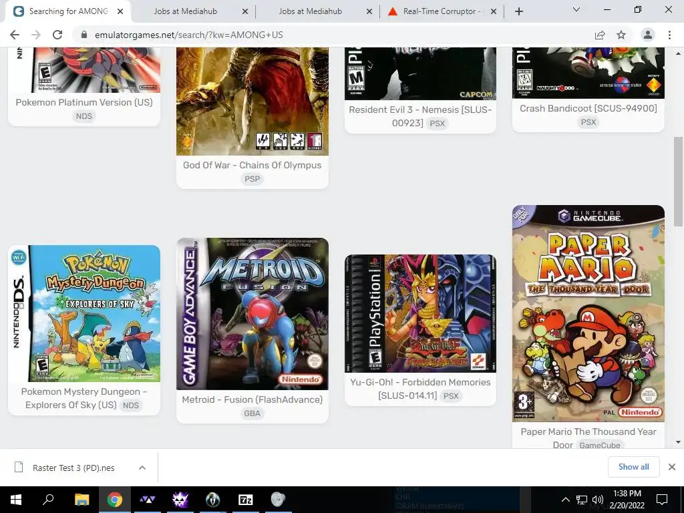Screen dimensions: 684x513
Task: Open the volume control in system tray
Action: pyautogui.click(x=598, y=500)
